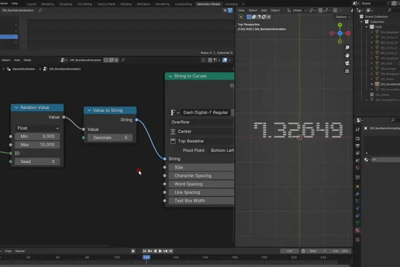Open the View Layer properties tab
Viewport: 400px width, 267px height.
[x=357, y=153]
